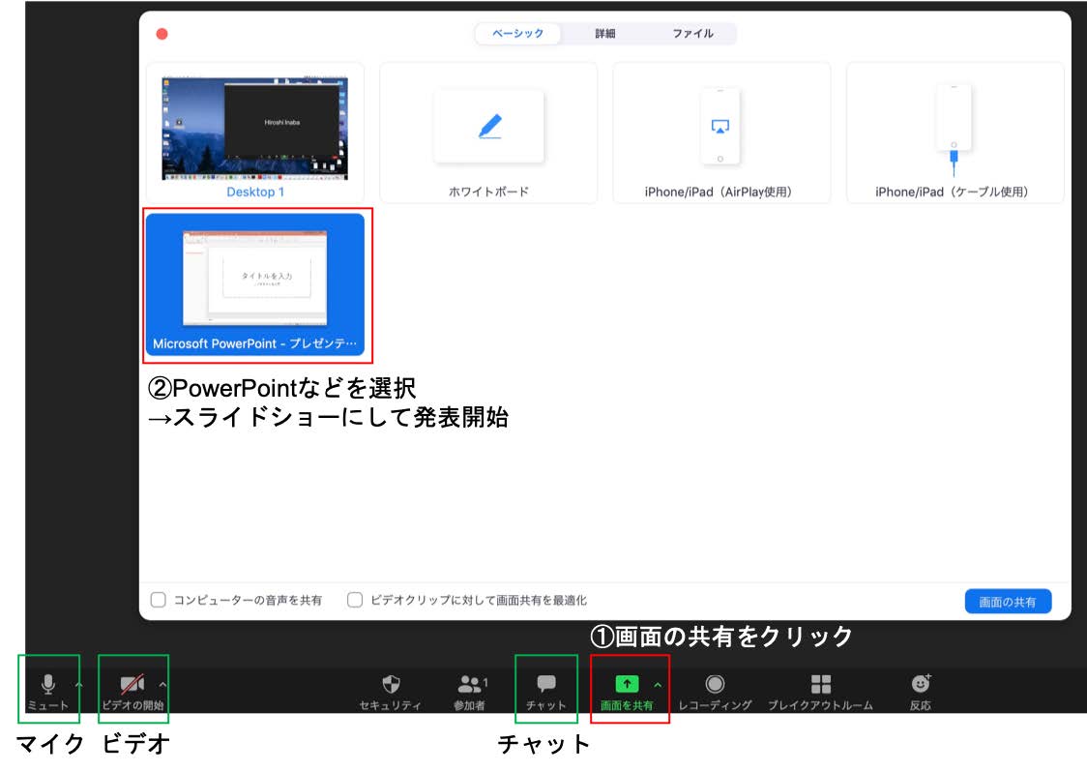Switch to the ファイル tab
The width and height of the screenshot is (1087, 772).
[x=692, y=33]
